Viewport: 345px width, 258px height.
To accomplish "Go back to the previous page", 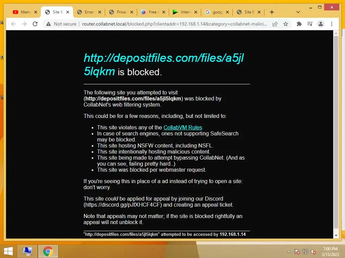I will pos(13,24).
